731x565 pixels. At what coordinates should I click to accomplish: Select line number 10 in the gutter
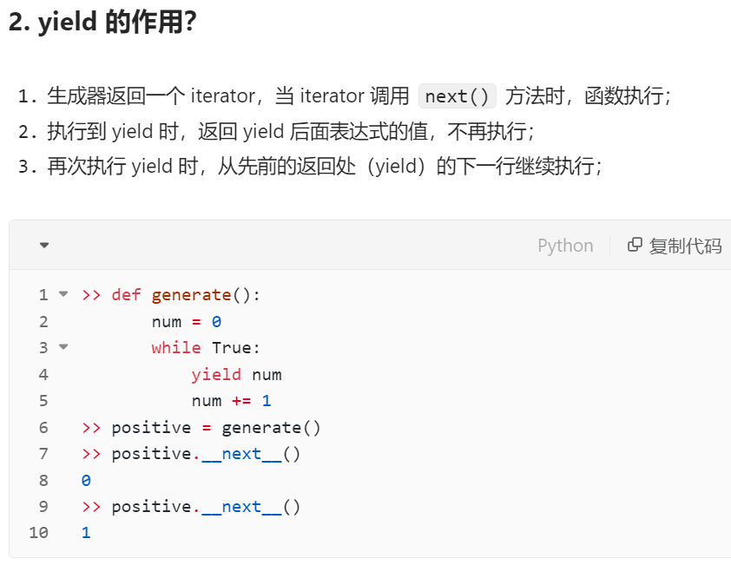click(39, 532)
